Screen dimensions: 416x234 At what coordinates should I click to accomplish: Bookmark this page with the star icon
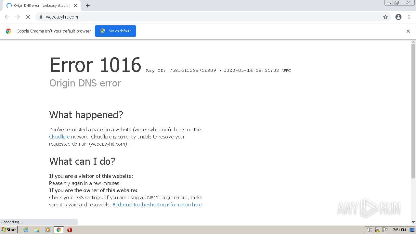[385, 17]
